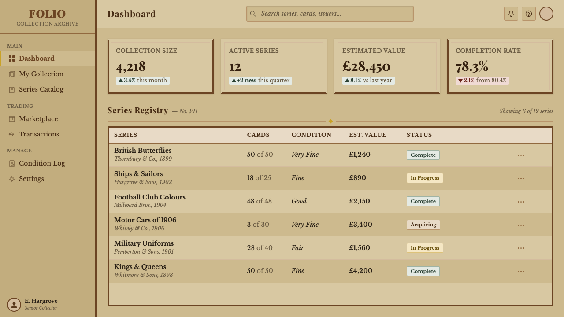The width and height of the screenshot is (564, 317).
Task: Open the Completion Rate stat card
Action: pos(500,66)
